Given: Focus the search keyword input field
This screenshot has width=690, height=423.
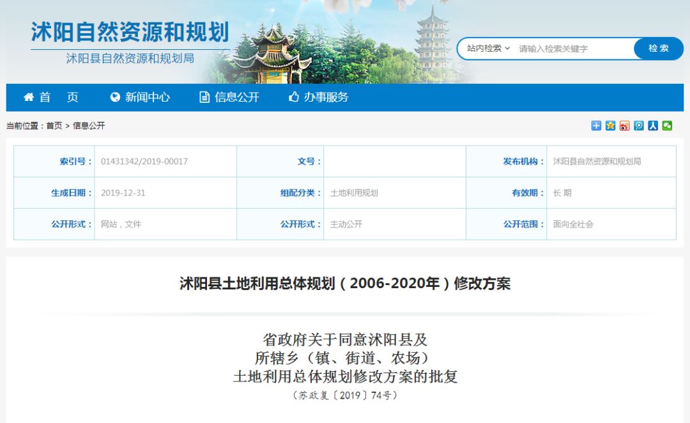Looking at the screenshot, I should coord(574,49).
